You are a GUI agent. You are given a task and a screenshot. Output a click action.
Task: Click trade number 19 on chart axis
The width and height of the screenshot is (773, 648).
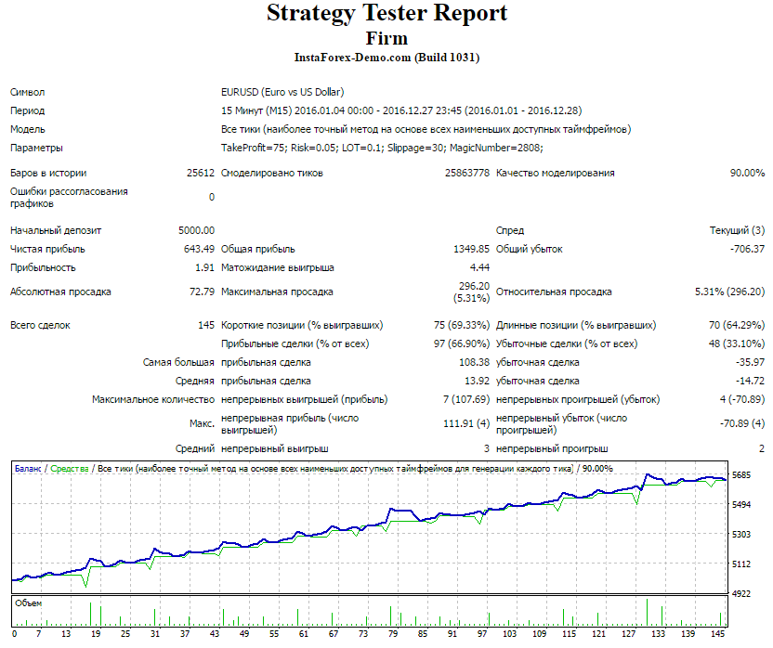(96, 634)
